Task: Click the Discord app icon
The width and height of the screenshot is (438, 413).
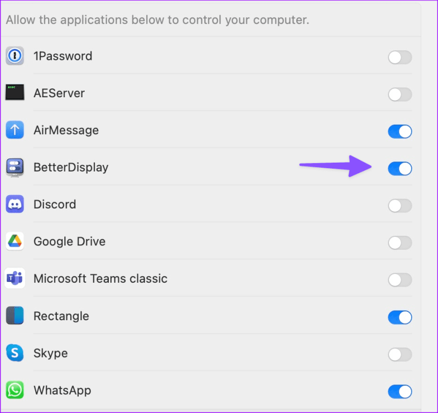Action: [15, 205]
